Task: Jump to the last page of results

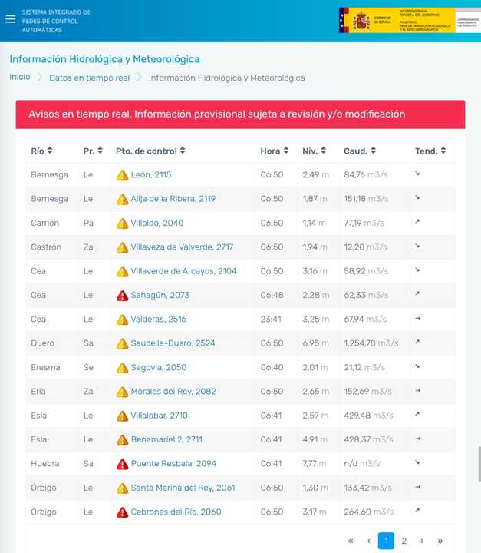Action: (440, 541)
